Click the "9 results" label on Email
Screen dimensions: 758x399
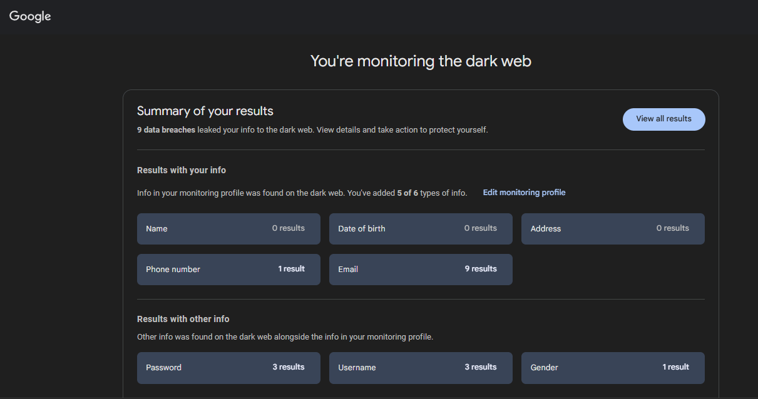481,269
